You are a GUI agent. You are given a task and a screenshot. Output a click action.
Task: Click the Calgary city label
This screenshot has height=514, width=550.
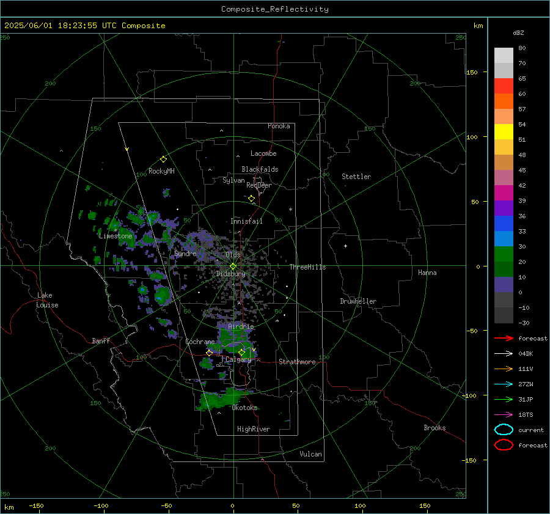(238, 359)
